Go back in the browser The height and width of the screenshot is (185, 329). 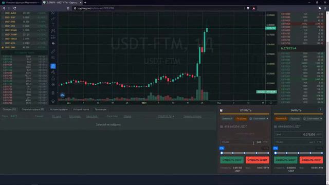click(x=4, y=8)
